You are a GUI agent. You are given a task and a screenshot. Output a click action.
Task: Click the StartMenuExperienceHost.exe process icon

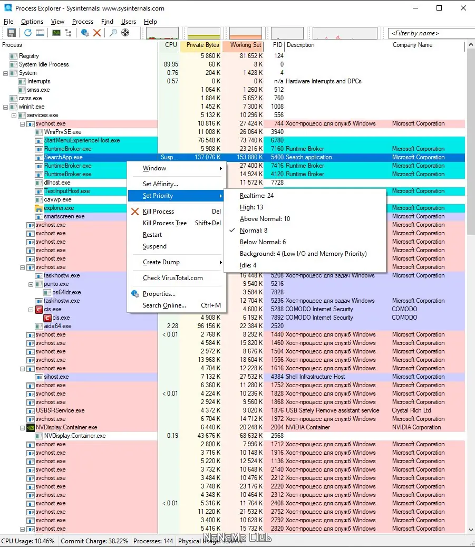[x=38, y=141]
